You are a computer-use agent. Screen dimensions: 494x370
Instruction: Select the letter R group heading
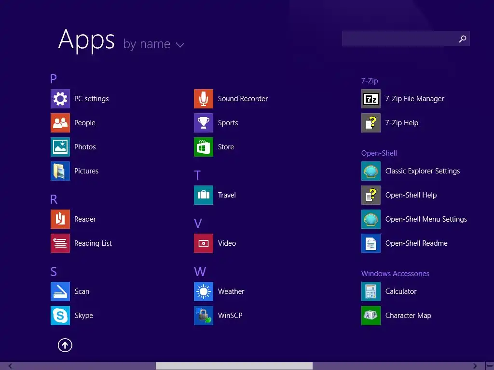[54, 199]
